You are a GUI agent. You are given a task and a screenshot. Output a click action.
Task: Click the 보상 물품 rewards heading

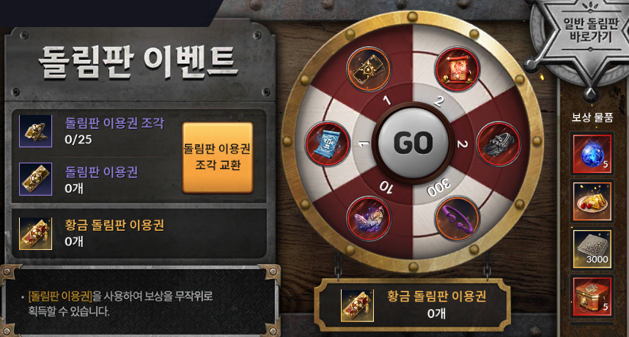point(592,117)
